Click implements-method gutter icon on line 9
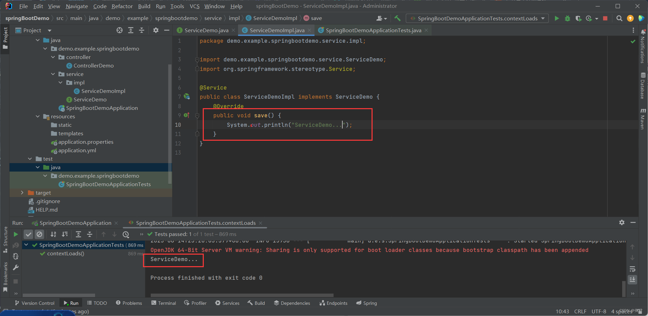The width and height of the screenshot is (648, 316). point(186,115)
